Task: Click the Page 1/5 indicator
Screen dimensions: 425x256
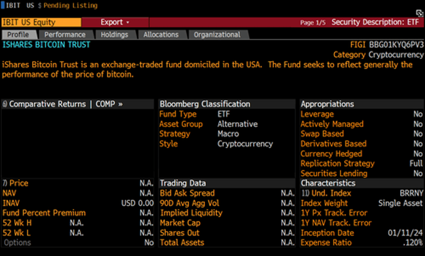Action: point(313,23)
